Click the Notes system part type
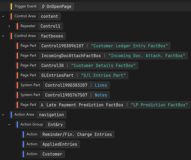 click(x=101, y=95)
